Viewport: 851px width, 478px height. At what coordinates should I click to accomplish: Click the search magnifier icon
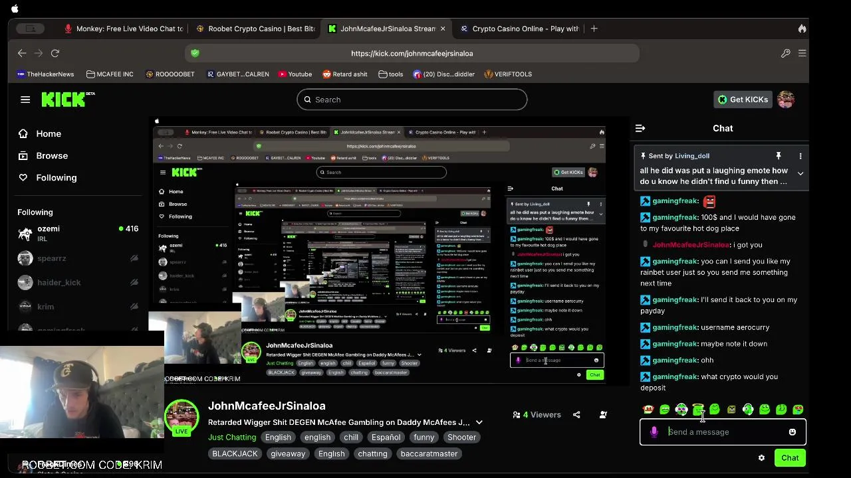[x=307, y=100]
